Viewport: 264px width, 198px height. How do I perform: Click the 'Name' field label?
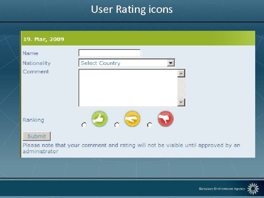click(30, 53)
